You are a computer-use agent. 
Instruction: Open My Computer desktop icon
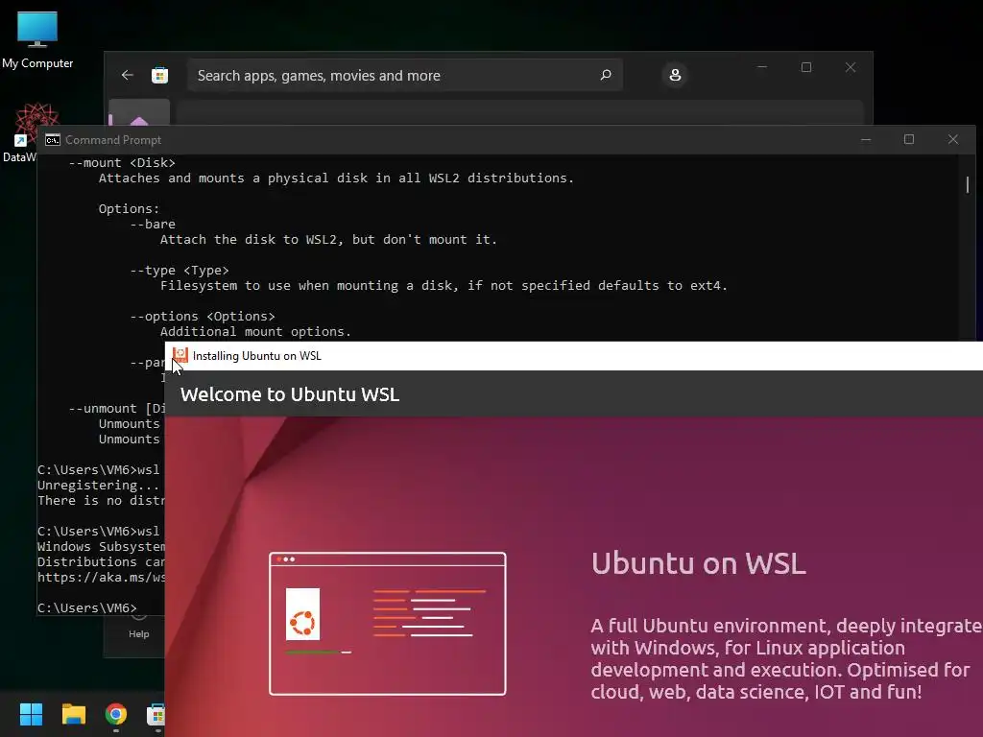[37, 39]
